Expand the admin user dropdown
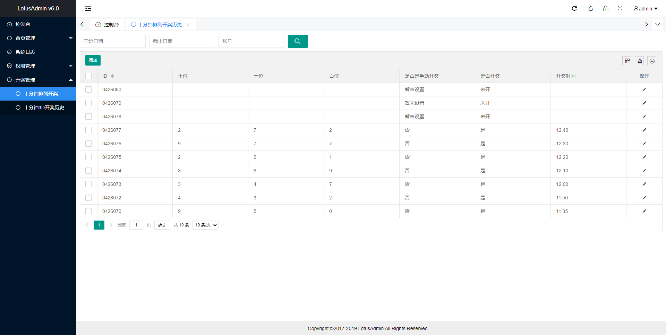The image size is (666, 335). pyautogui.click(x=646, y=9)
